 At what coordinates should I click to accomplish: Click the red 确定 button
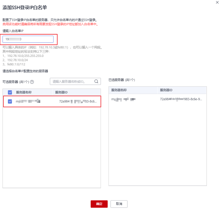[99, 204]
